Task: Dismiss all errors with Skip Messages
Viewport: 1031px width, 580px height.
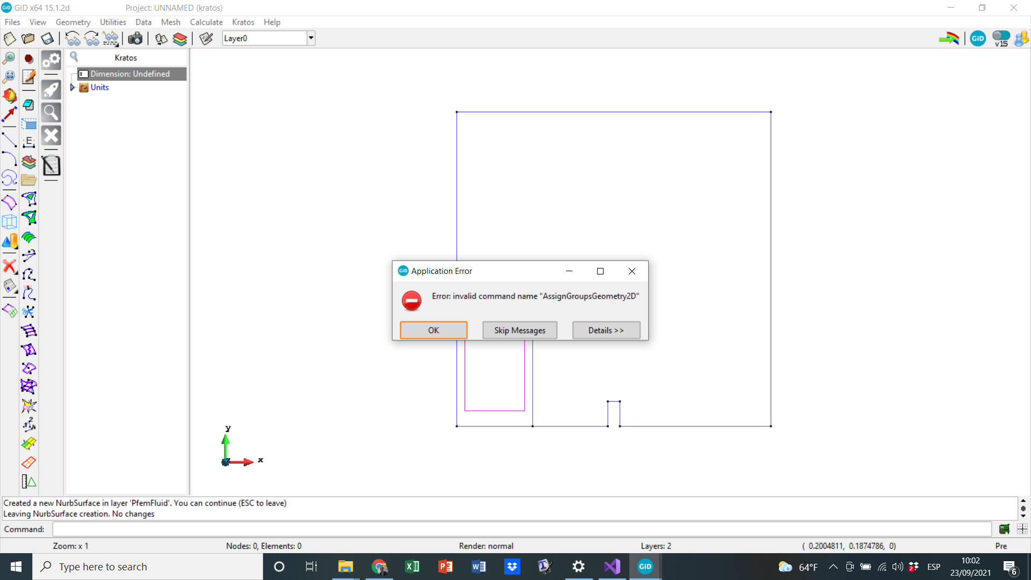Action: pyautogui.click(x=519, y=330)
